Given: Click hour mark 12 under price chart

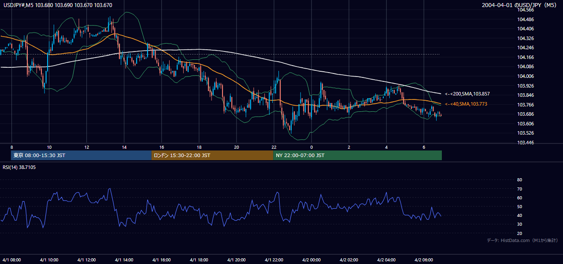Looking at the screenshot, I should click(87, 147).
